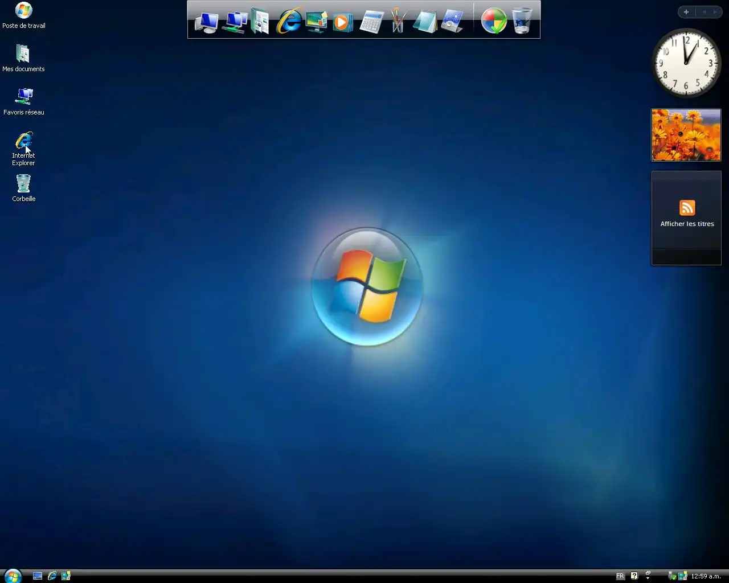
Task: Click the next gadgets page arrow in the sidebar
Action: click(x=715, y=12)
